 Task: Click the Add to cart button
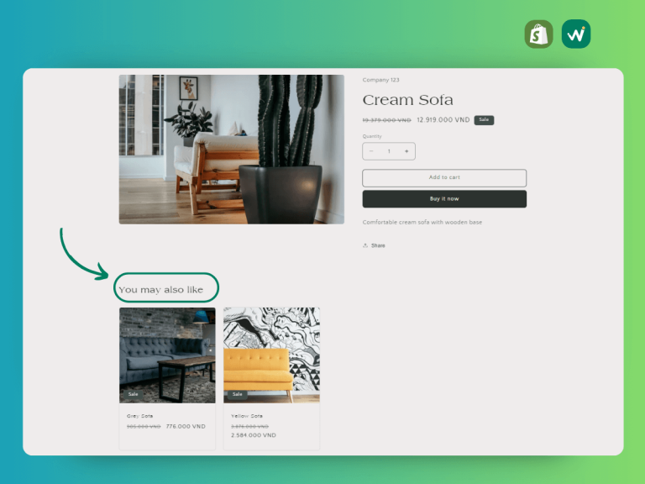pos(444,178)
